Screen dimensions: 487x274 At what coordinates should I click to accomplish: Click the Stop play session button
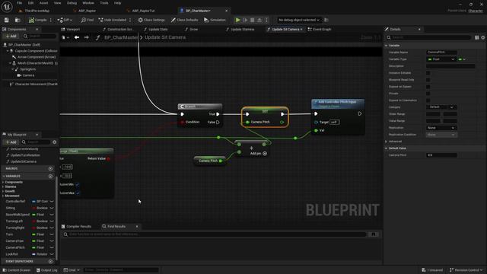pyautogui.click(x=253, y=20)
